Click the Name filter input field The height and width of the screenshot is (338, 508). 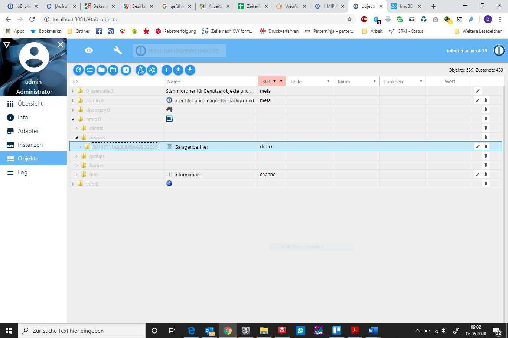pyautogui.click(x=211, y=82)
